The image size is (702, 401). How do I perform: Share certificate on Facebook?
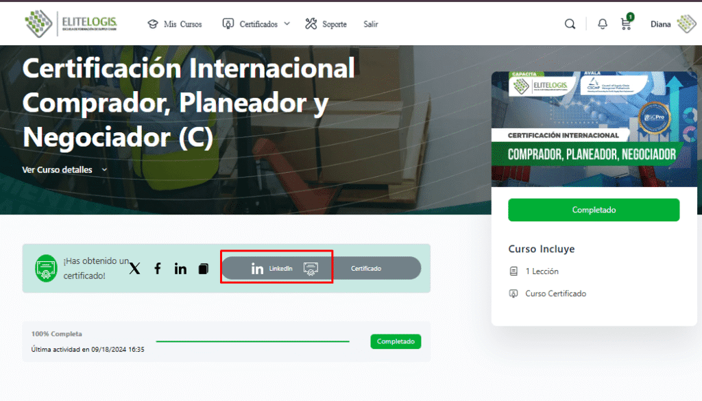pyautogui.click(x=158, y=269)
